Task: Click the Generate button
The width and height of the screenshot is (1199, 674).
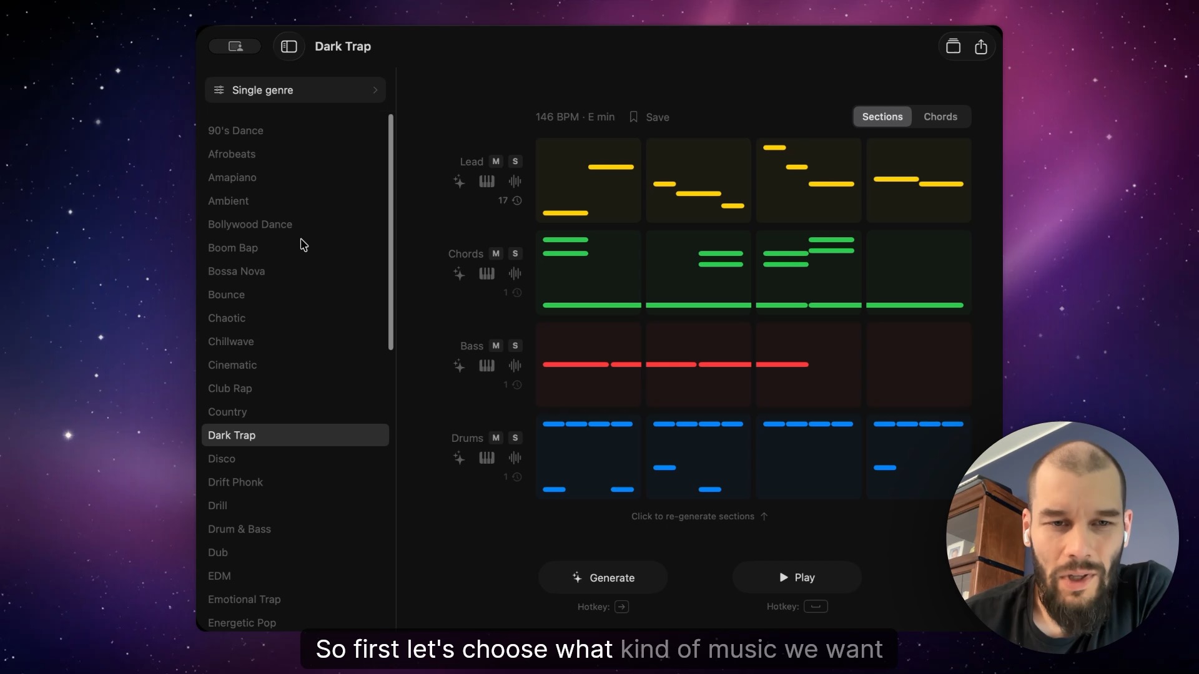Action: click(603, 578)
